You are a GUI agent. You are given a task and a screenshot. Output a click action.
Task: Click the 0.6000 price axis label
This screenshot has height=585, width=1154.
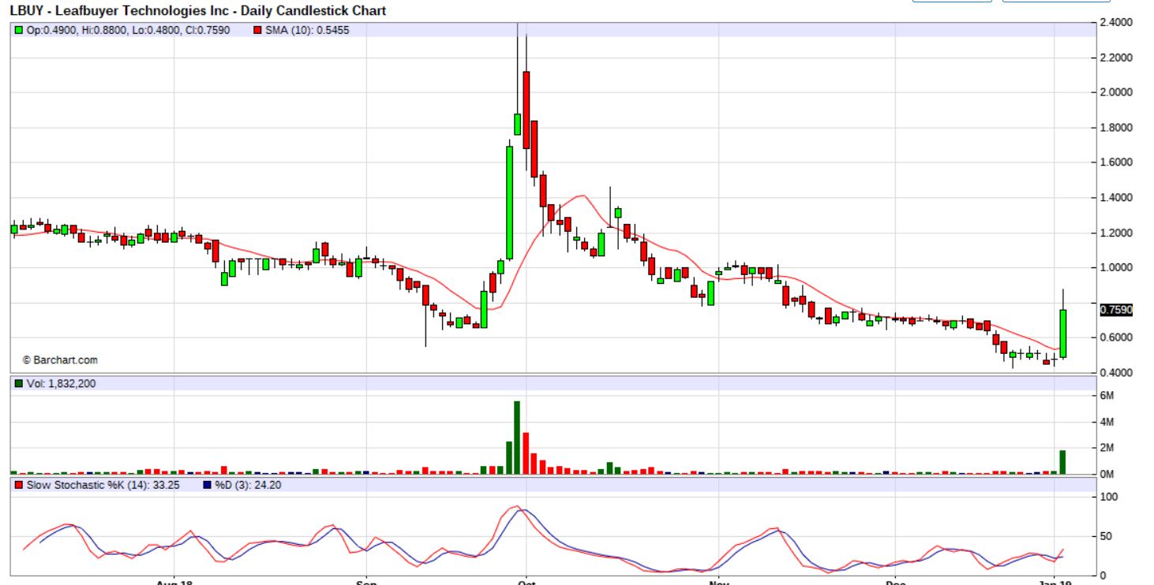coord(1116,337)
